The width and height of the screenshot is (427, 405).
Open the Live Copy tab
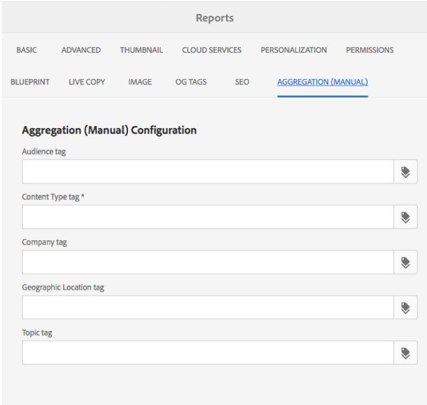pos(87,82)
